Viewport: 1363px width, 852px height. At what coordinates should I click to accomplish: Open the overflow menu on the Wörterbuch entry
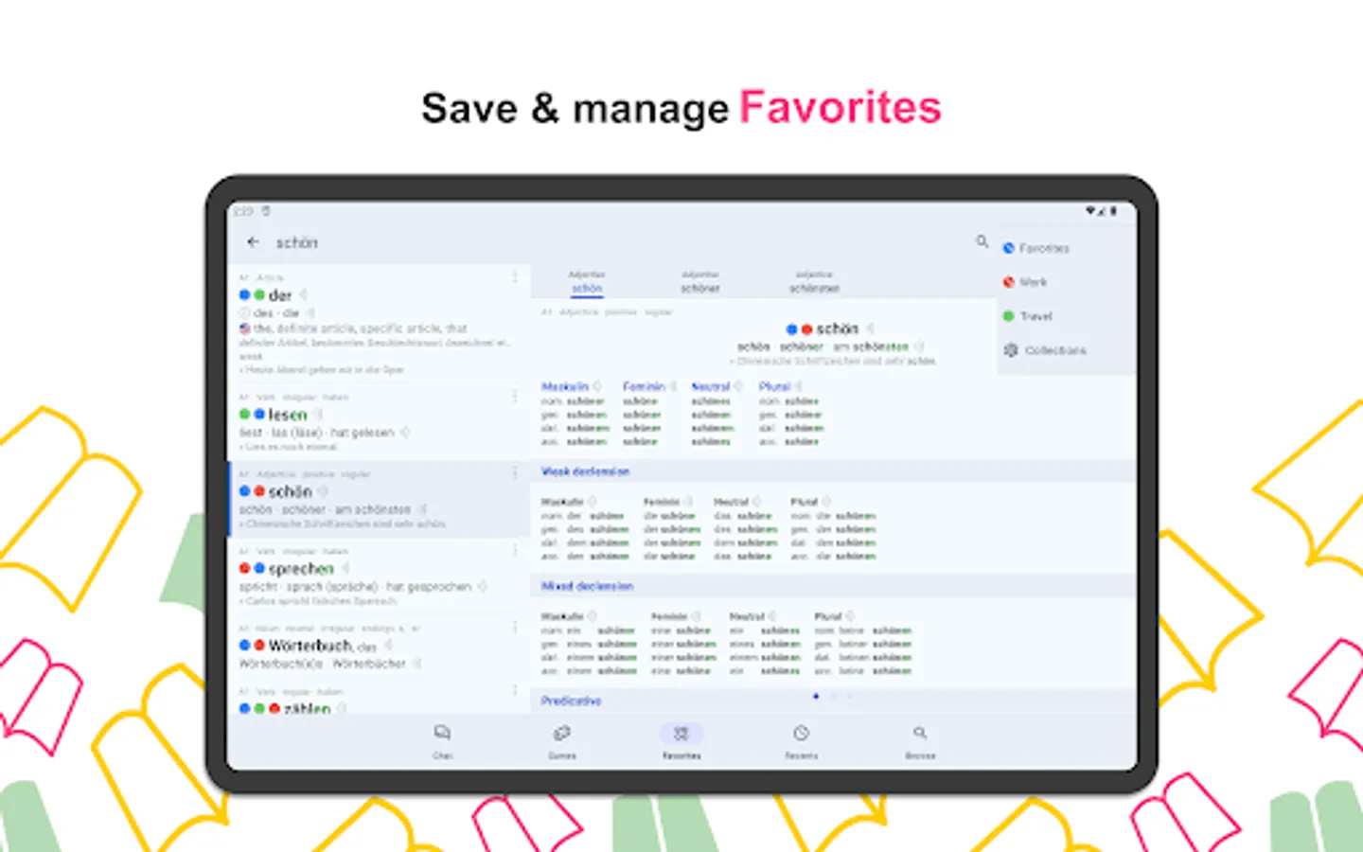click(514, 627)
